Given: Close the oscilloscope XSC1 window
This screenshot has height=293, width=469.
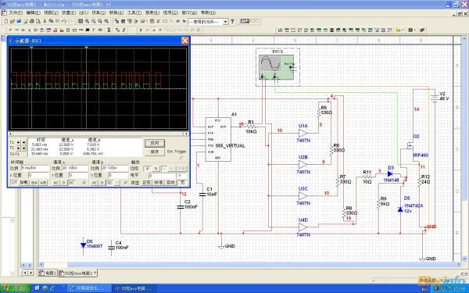Looking at the screenshot, I should (x=185, y=41).
